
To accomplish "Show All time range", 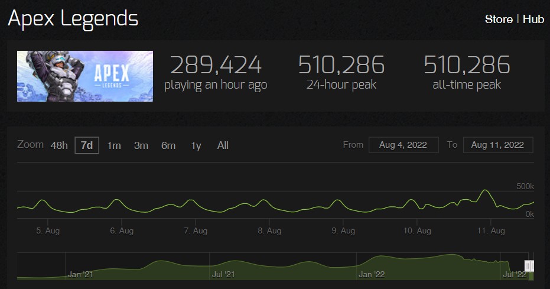I will pos(223,145).
